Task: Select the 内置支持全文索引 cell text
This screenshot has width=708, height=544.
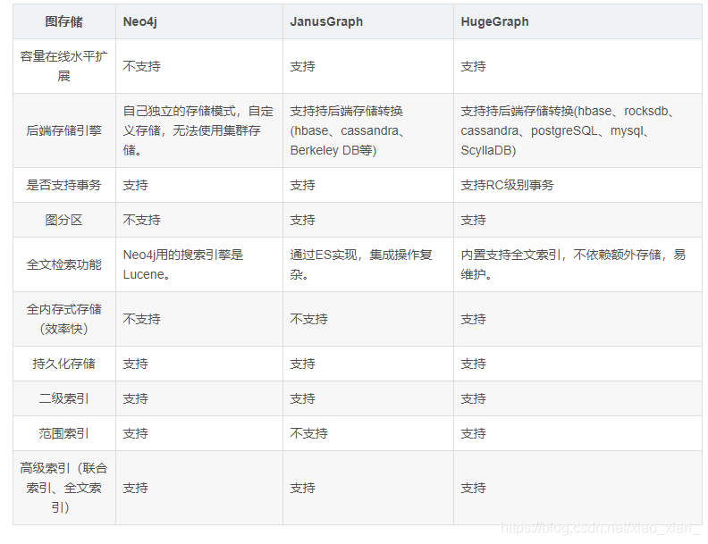Action: (x=573, y=264)
